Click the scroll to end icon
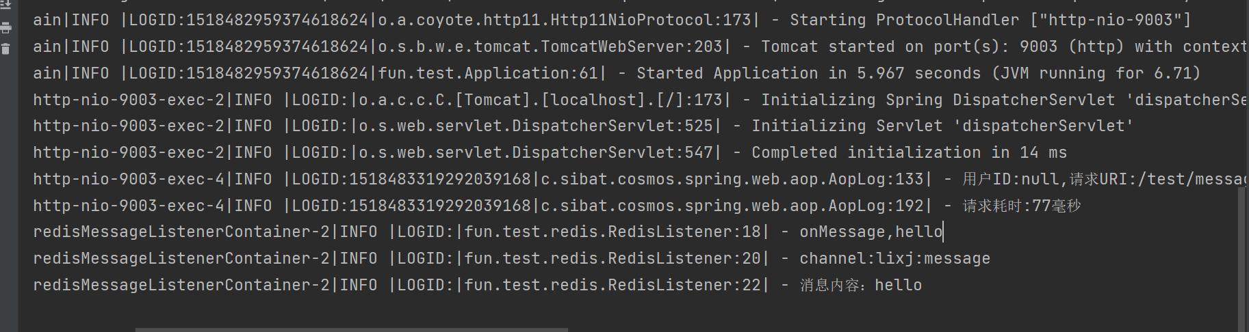The width and height of the screenshot is (1249, 332). (6, 6)
